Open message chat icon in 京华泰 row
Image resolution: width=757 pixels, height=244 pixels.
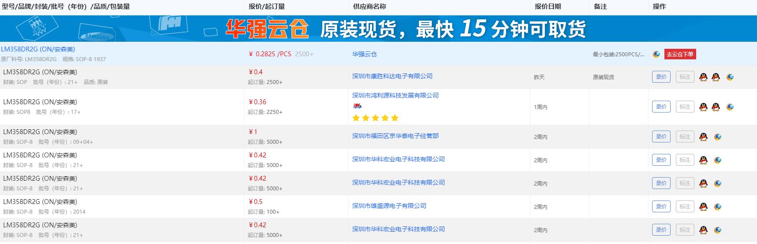tap(718, 137)
